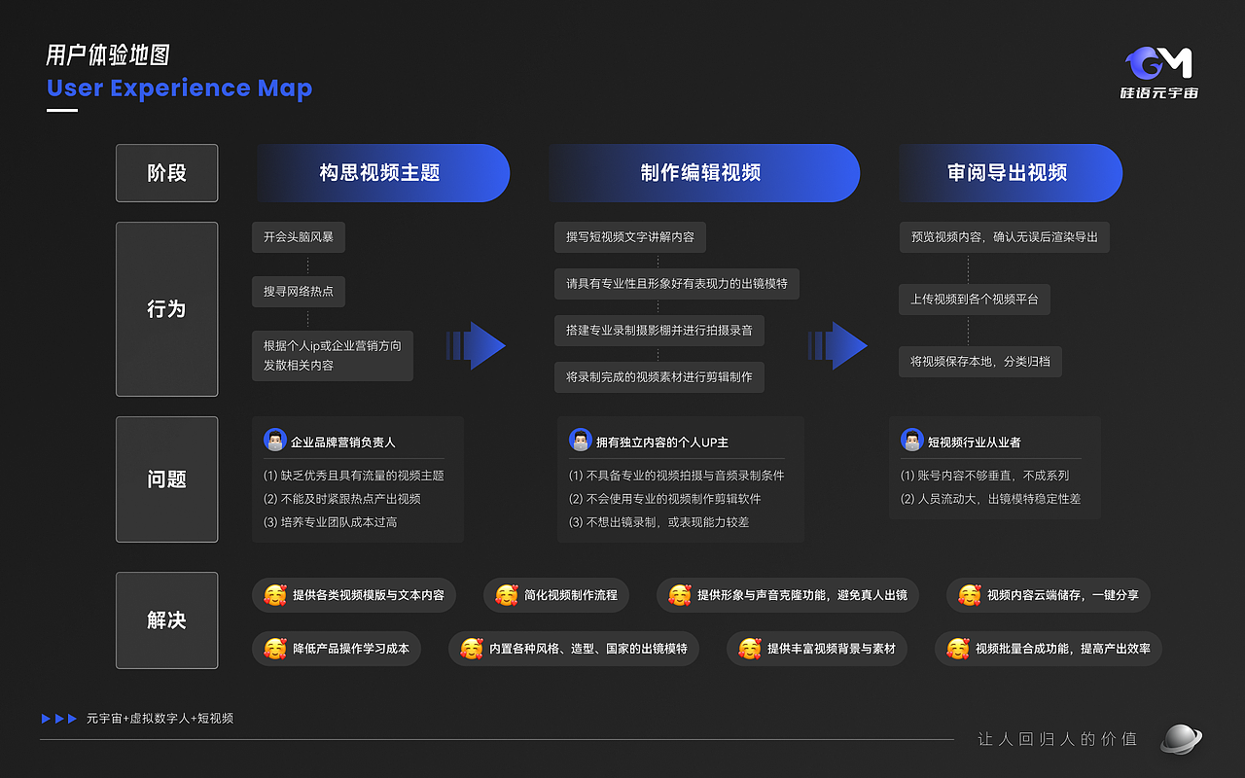This screenshot has width=1245, height=778.
Task: Click the emoji on 提供各类视频模版与文本内容
Action: 275,594
